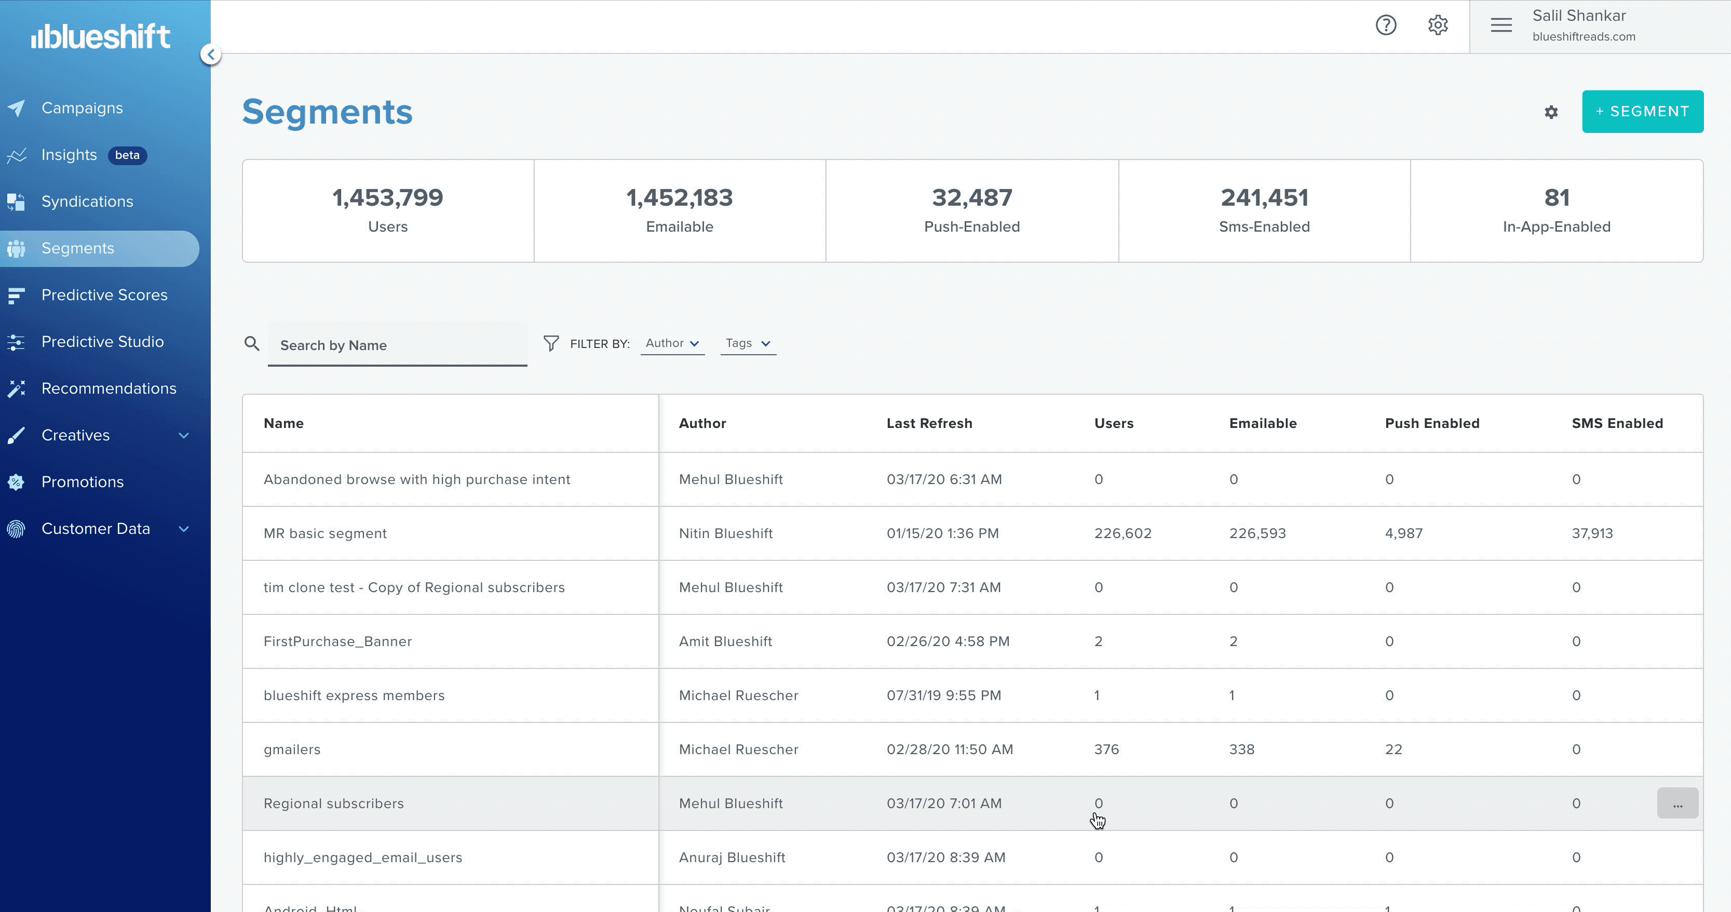Screen dimensions: 1731x912
Task: Open the Recommendations page
Action: tap(109, 388)
